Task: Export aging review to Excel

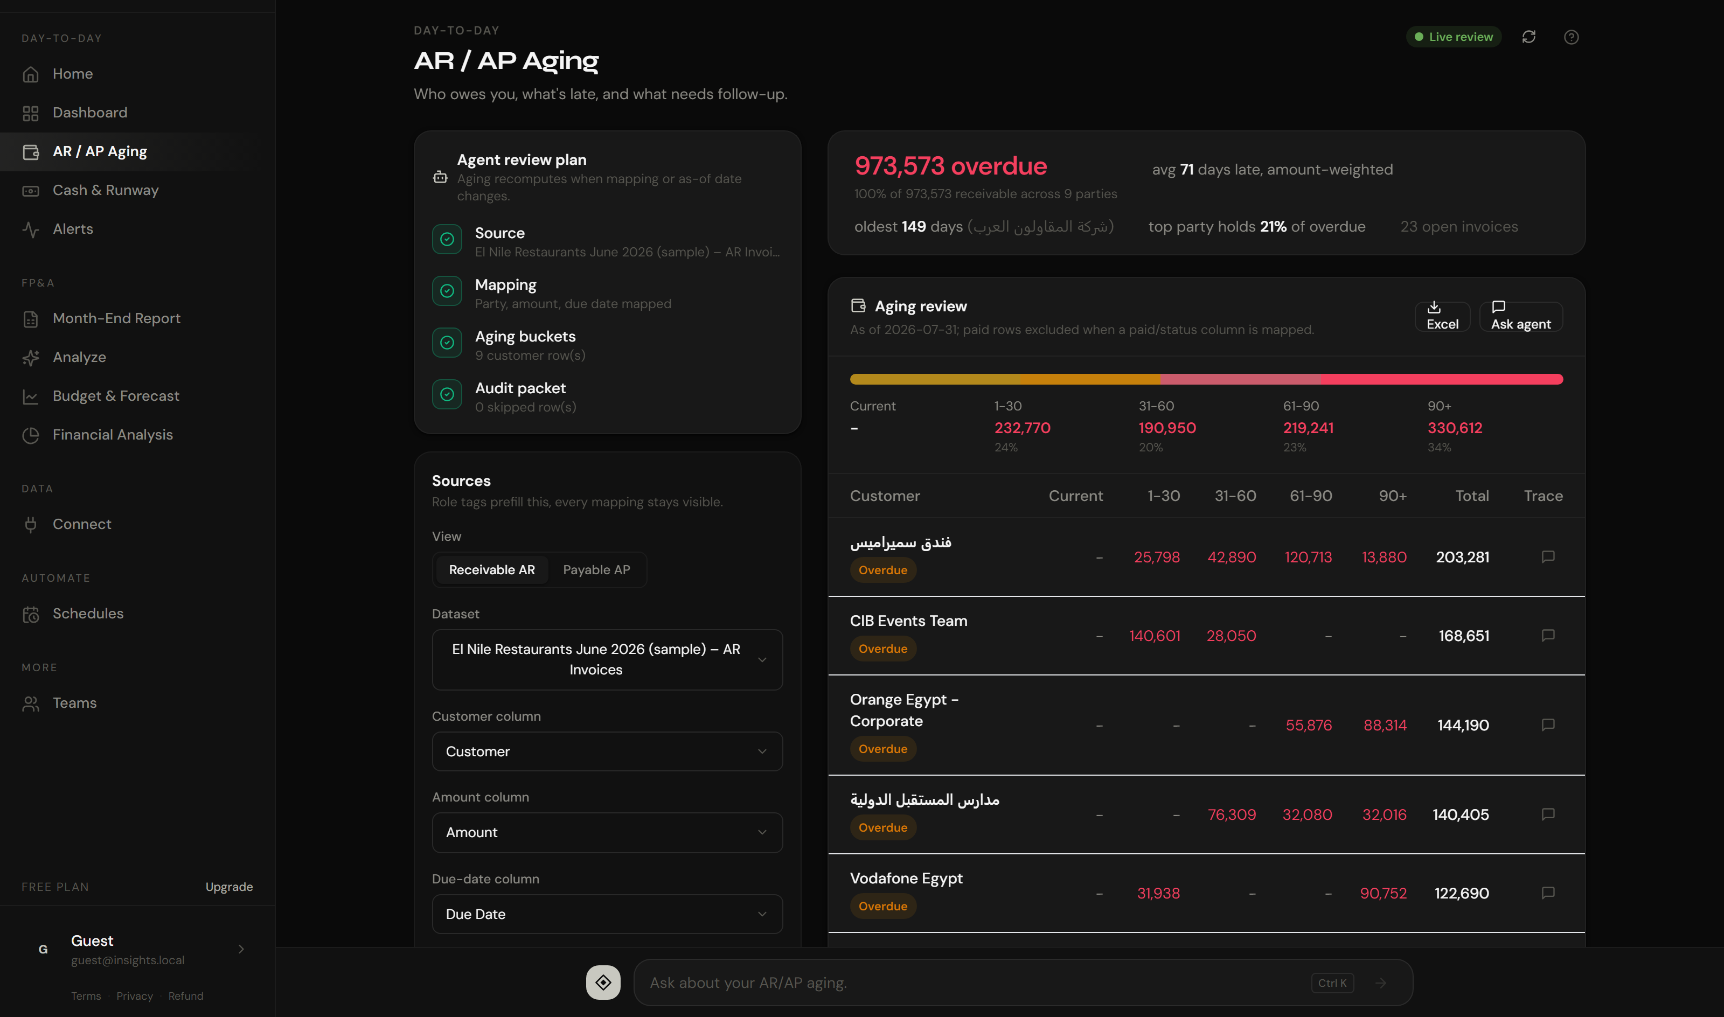Action: tap(1442, 317)
